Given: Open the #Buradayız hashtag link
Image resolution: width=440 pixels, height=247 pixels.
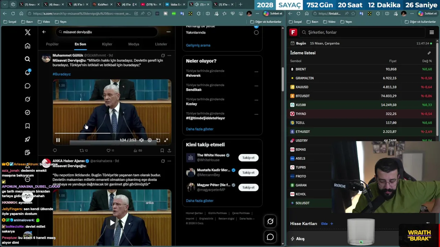Looking at the screenshot, I should [62, 74].
